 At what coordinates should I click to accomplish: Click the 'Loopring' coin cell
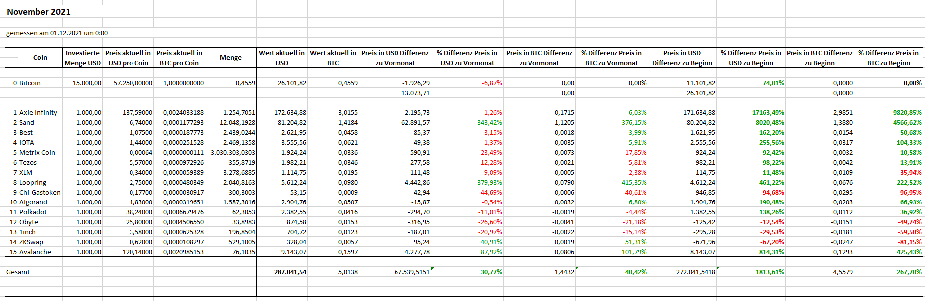(33, 183)
